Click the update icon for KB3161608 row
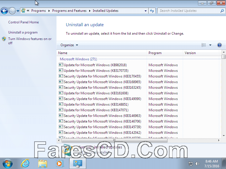Screen dimensions: 226x169 (x=61, y=93)
